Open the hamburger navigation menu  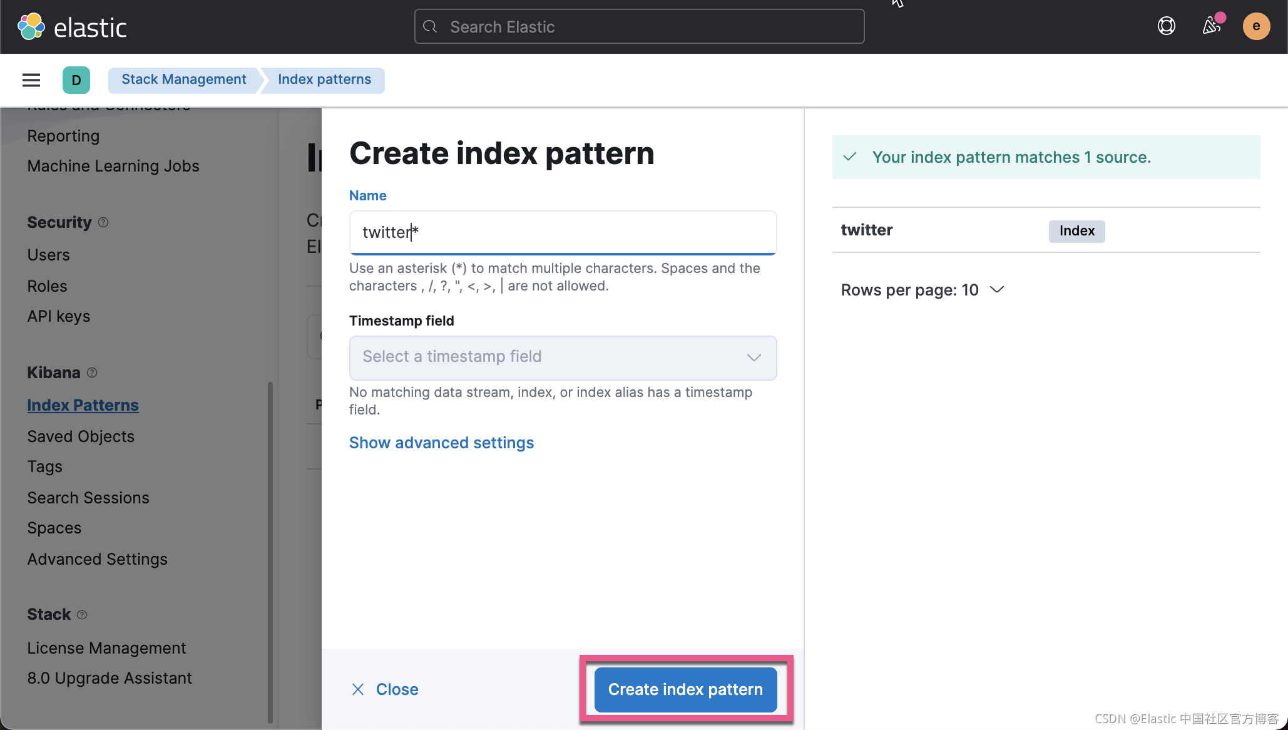[x=31, y=80]
